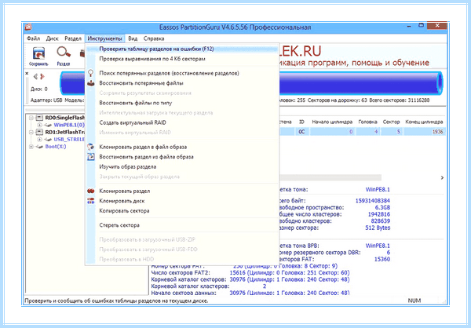Screen dimensions: 471x328
Task: Click the Сектор column header
Action: tap(391, 122)
